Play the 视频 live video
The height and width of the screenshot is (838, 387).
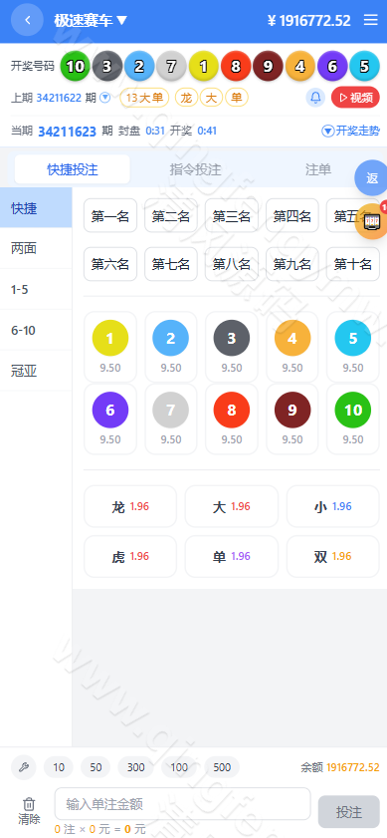tap(355, 98)
